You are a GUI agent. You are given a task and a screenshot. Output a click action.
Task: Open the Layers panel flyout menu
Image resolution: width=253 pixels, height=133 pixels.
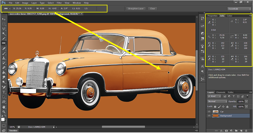[x=250, y=92]
